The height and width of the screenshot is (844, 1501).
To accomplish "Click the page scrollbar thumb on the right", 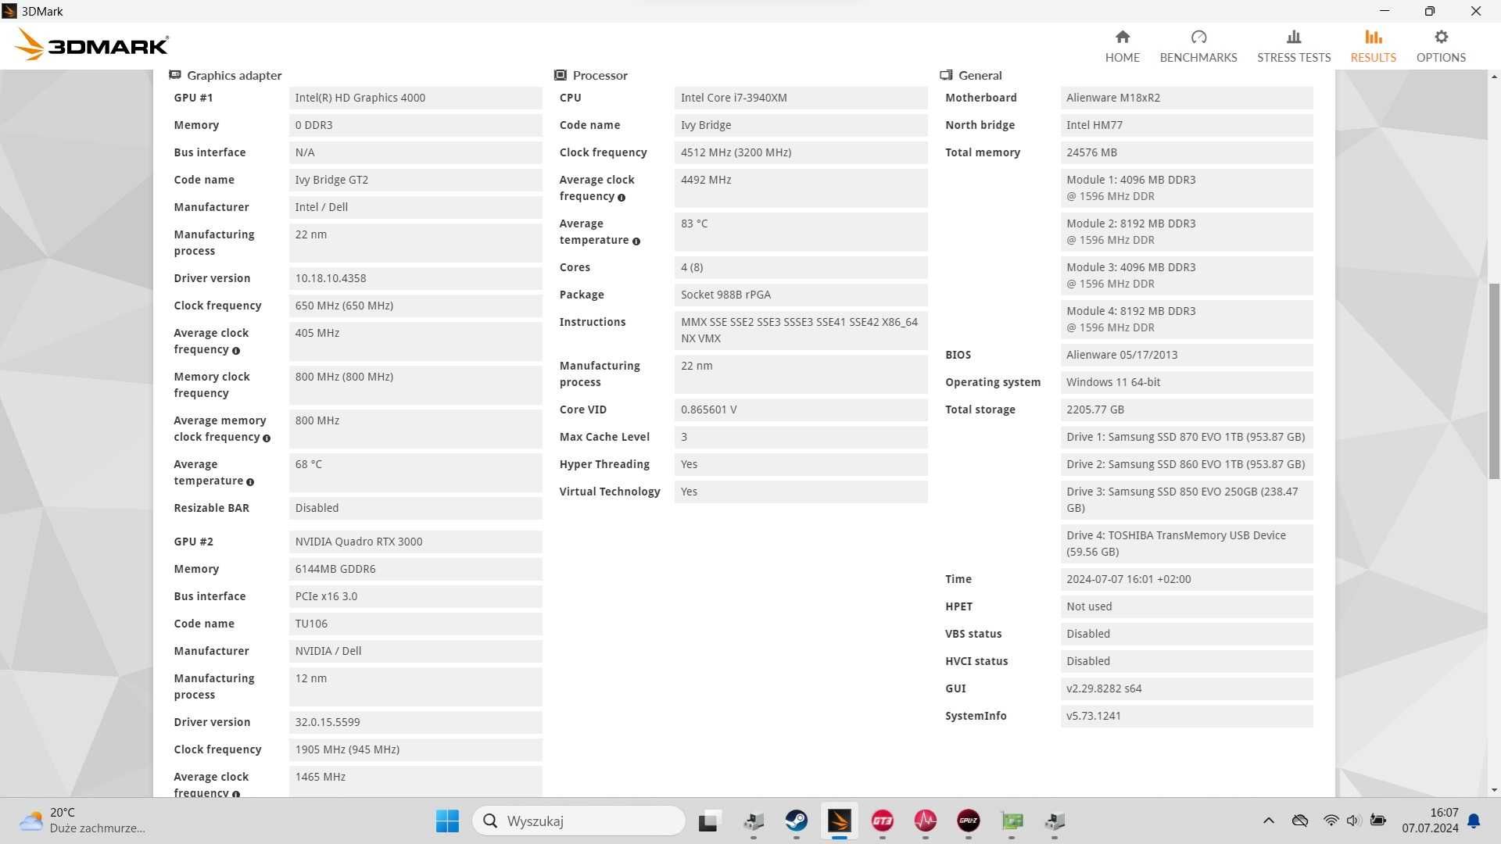I will (x=1494, y=381).
